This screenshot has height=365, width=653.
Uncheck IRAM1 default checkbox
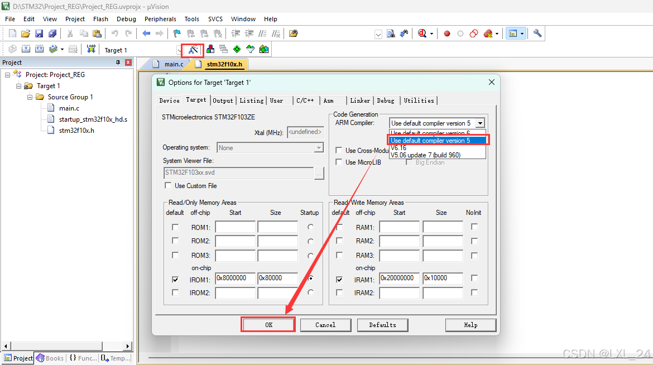click(339, 280)
